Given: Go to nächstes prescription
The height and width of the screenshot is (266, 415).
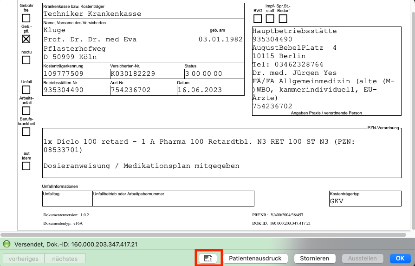Looking at the screenshot, I should tap(65, 259).
